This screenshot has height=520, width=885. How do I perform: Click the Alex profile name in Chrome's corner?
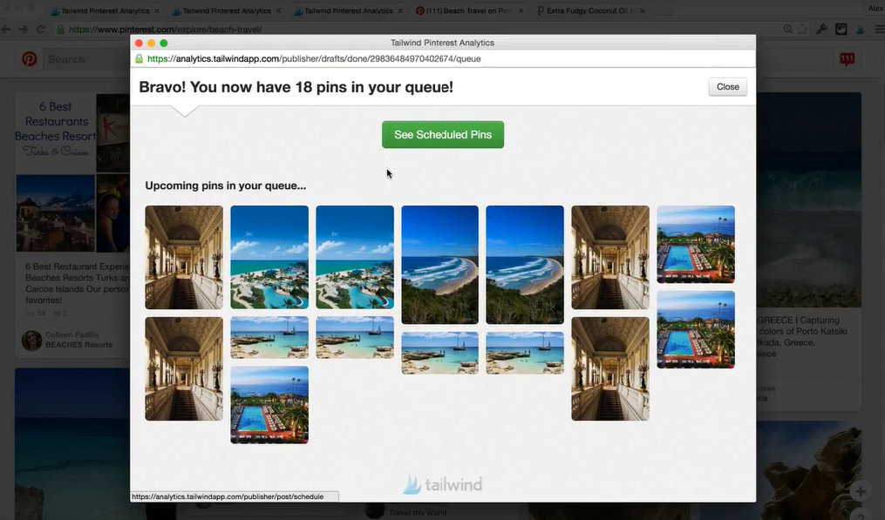click(x=875, y=8)
